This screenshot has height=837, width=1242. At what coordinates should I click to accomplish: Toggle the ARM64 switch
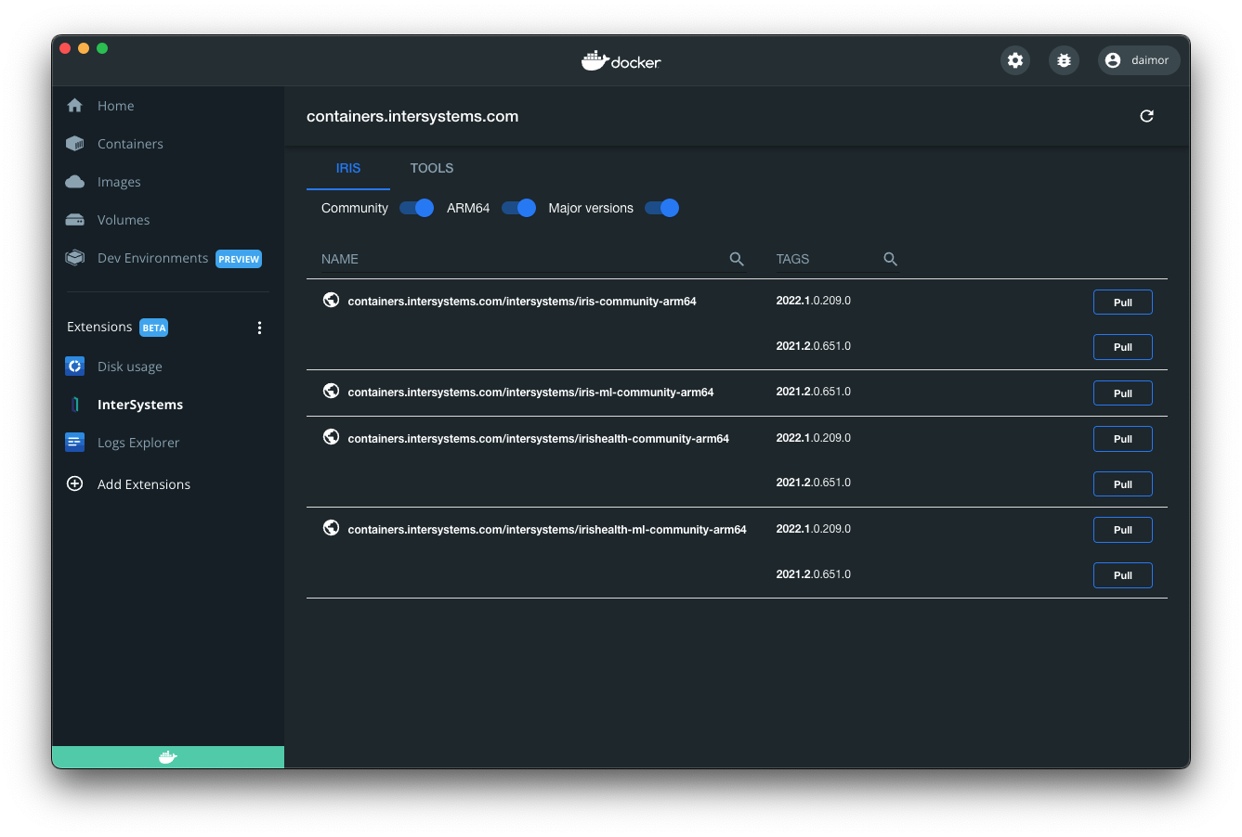coord(519,208)
